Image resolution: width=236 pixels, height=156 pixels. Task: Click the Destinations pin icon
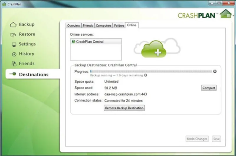pyautogui.click(x=13, y=74)
